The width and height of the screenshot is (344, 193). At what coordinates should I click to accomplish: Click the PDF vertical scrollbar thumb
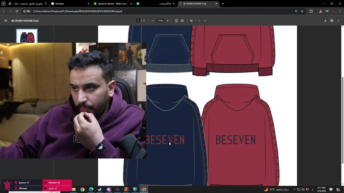(x=342, y=120)
